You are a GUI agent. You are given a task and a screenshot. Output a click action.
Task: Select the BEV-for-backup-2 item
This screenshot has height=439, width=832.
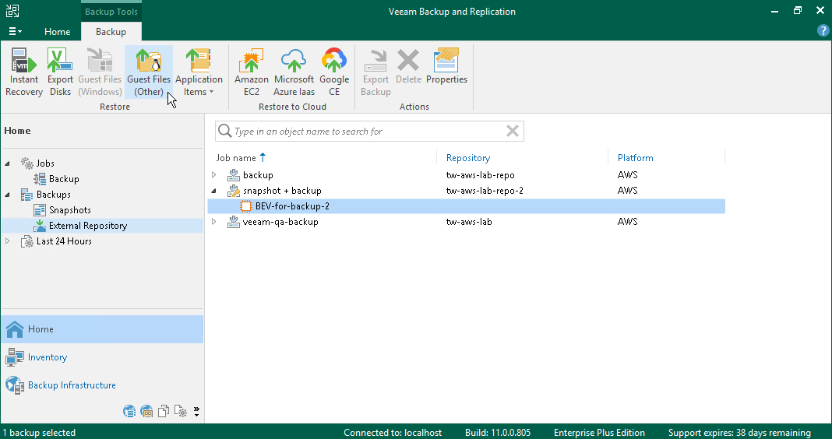466,206
